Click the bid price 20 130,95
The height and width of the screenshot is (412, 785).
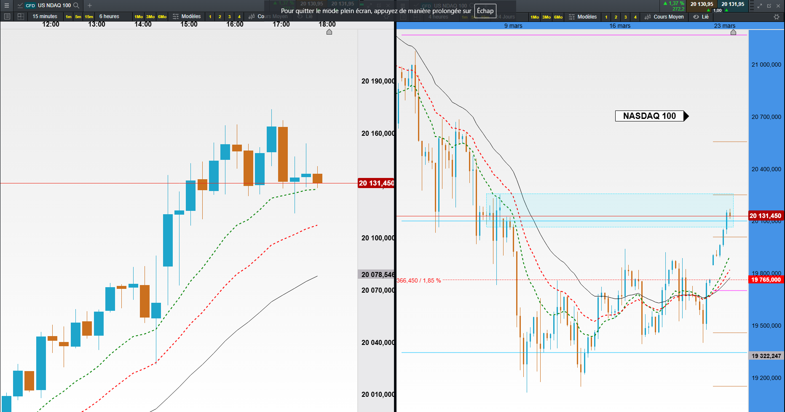click(x=702, y=4)
